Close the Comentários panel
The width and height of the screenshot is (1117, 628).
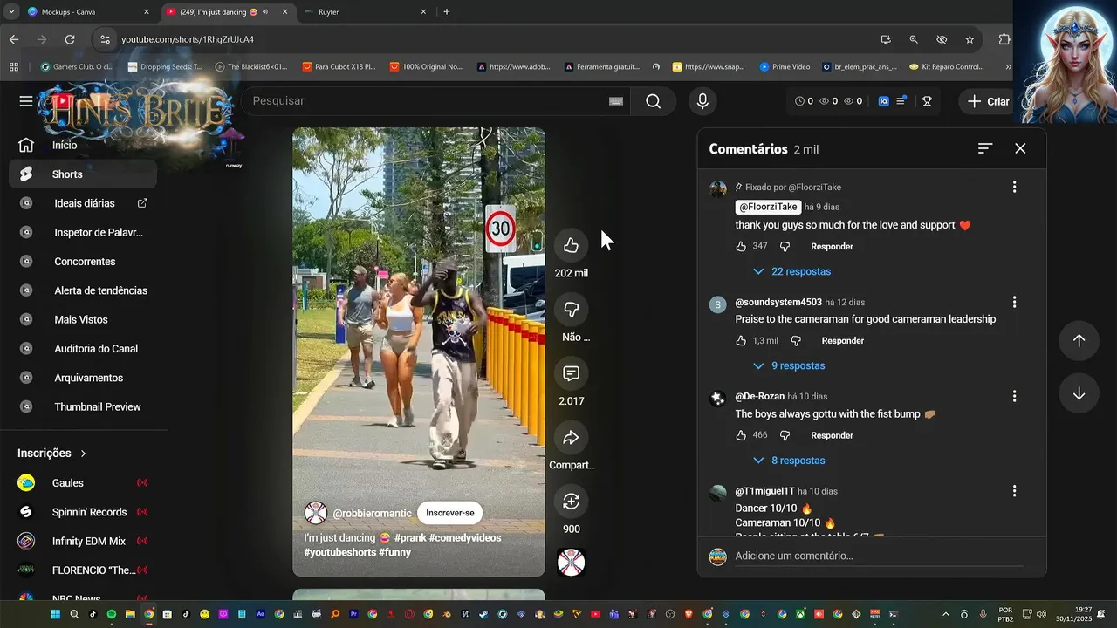tap(1020, 148)
